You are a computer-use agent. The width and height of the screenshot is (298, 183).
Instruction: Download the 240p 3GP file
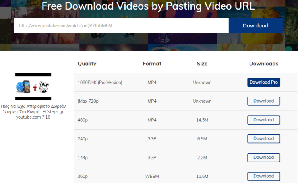coord(263,139)
